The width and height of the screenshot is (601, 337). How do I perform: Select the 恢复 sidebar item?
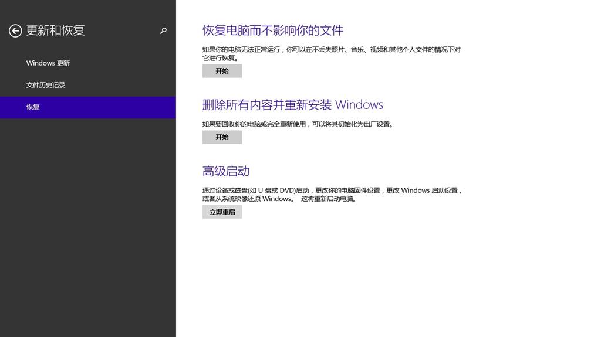click(x=88, y=107)
